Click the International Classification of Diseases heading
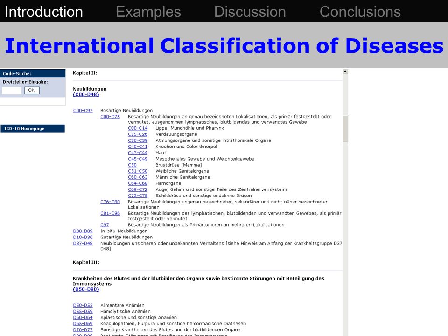The height and width of the screenshot is (336, 448). click(x=224, y=46)
